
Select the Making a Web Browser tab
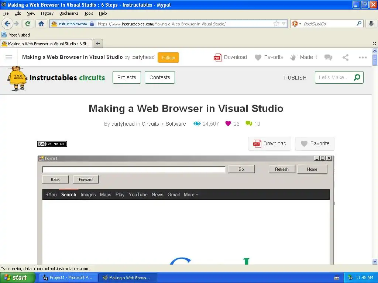coord(46,44)
